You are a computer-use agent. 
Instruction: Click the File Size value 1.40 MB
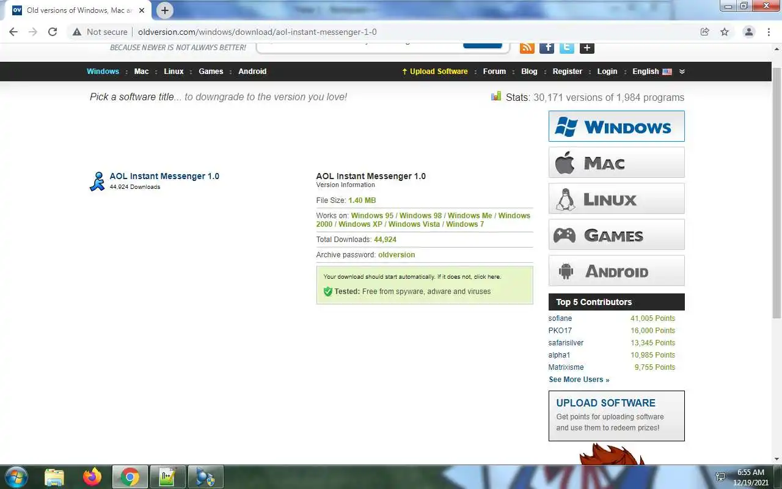tap(362, 200)
